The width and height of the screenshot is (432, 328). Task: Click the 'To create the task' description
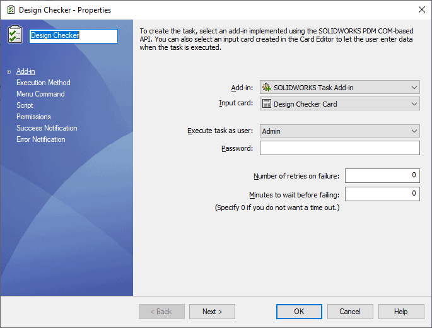click(276, 39)
